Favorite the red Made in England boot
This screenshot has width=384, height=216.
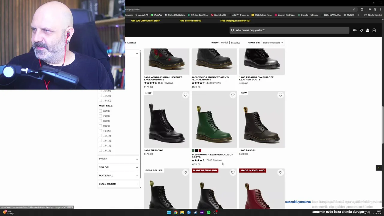coord(280,172)
